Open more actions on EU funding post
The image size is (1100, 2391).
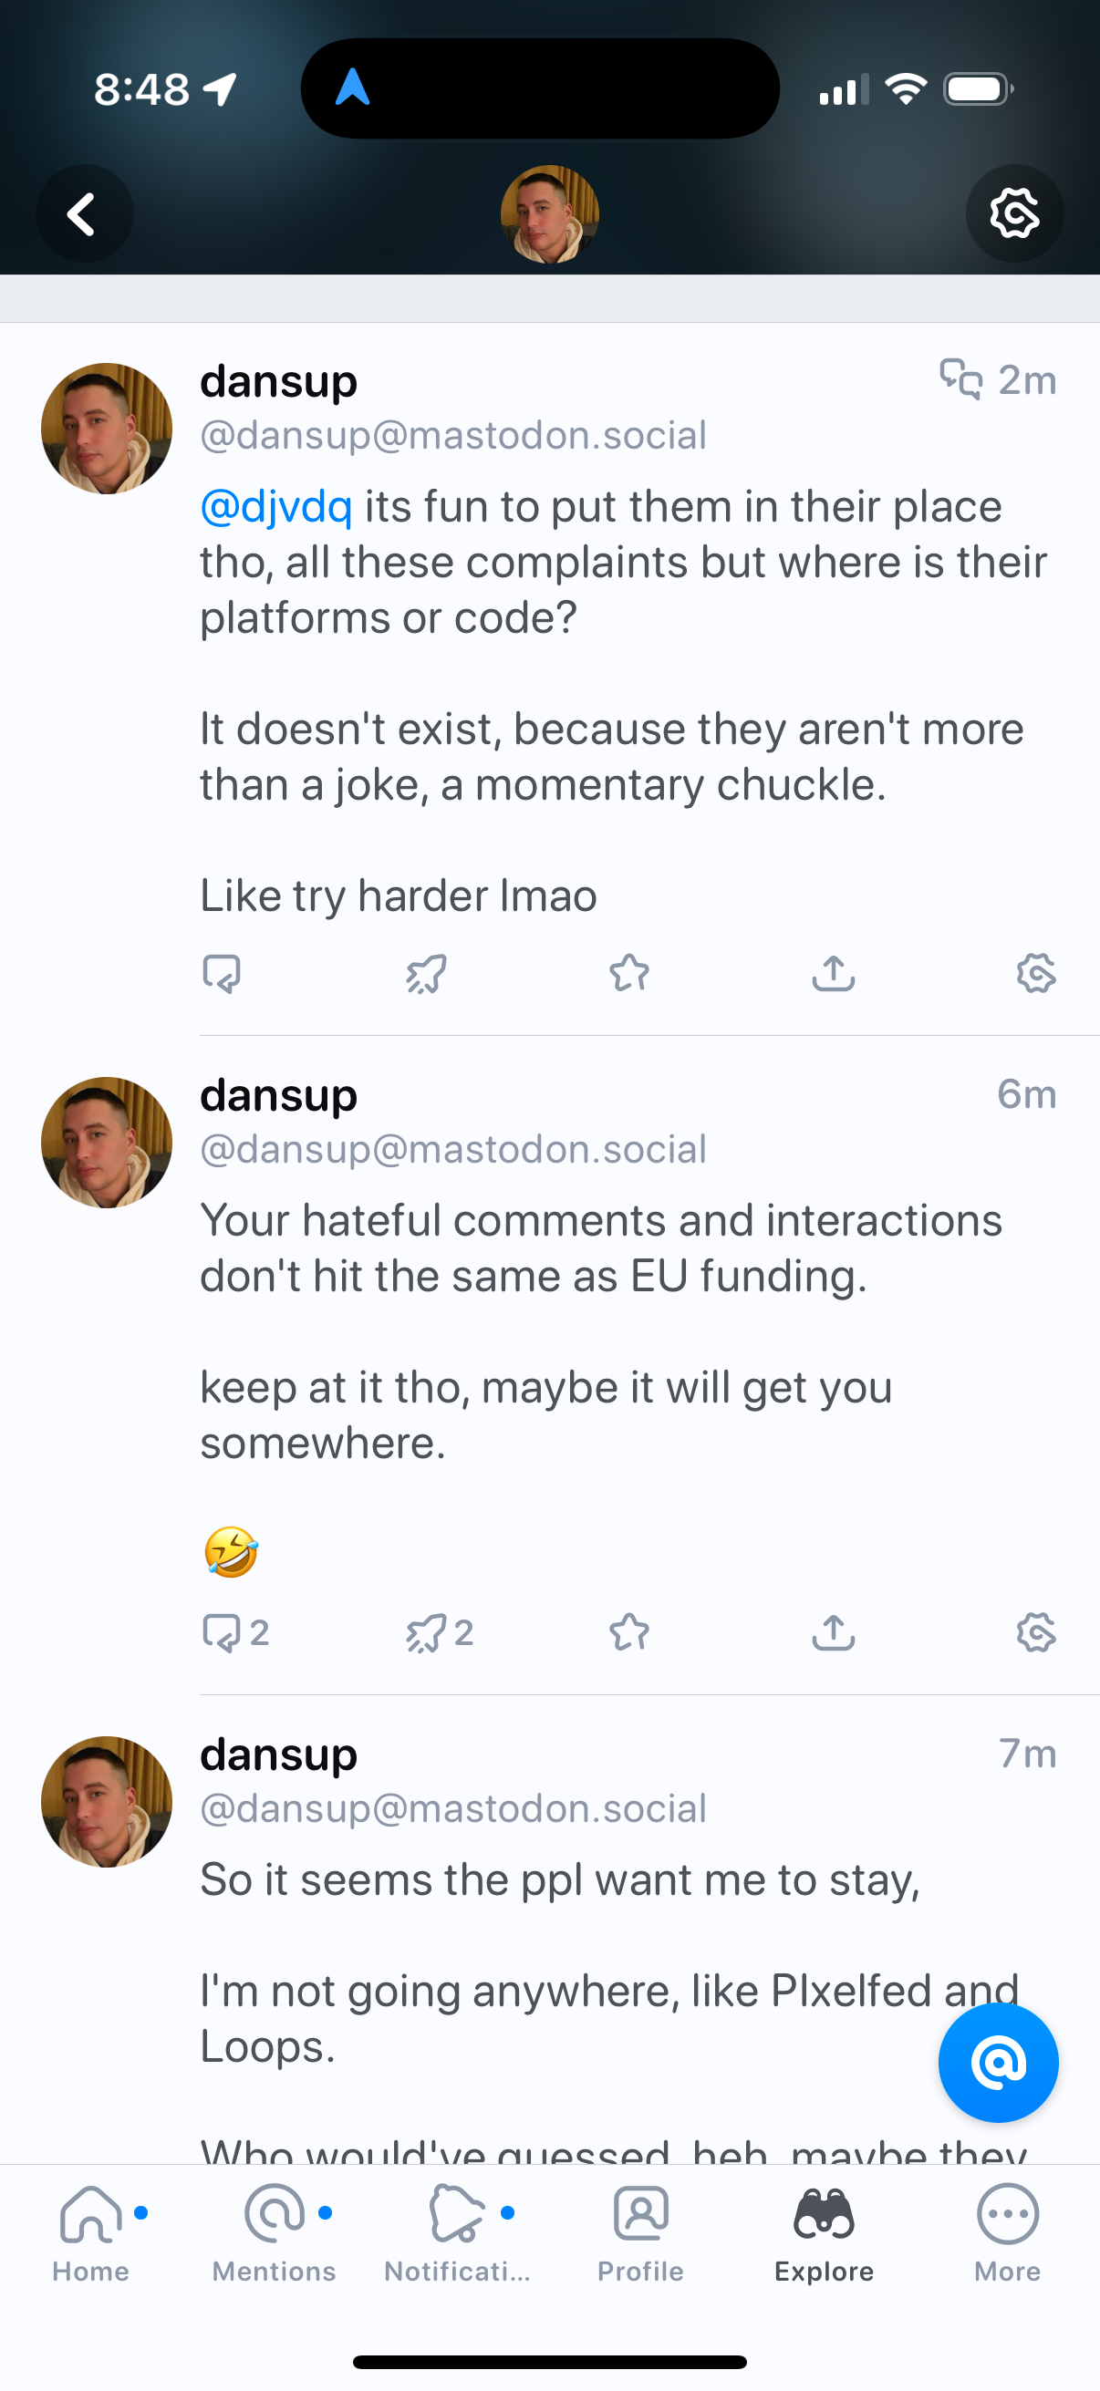coord(1035,1632)
